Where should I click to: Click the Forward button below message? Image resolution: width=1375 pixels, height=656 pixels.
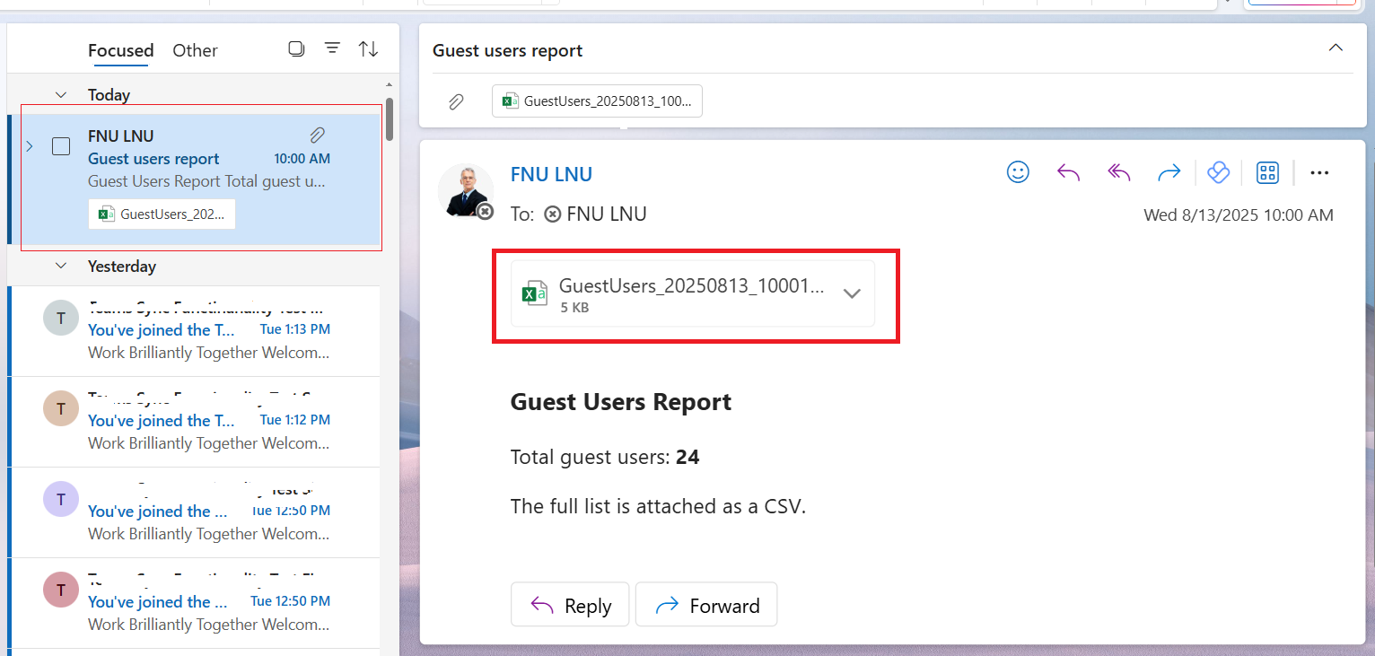706,606
